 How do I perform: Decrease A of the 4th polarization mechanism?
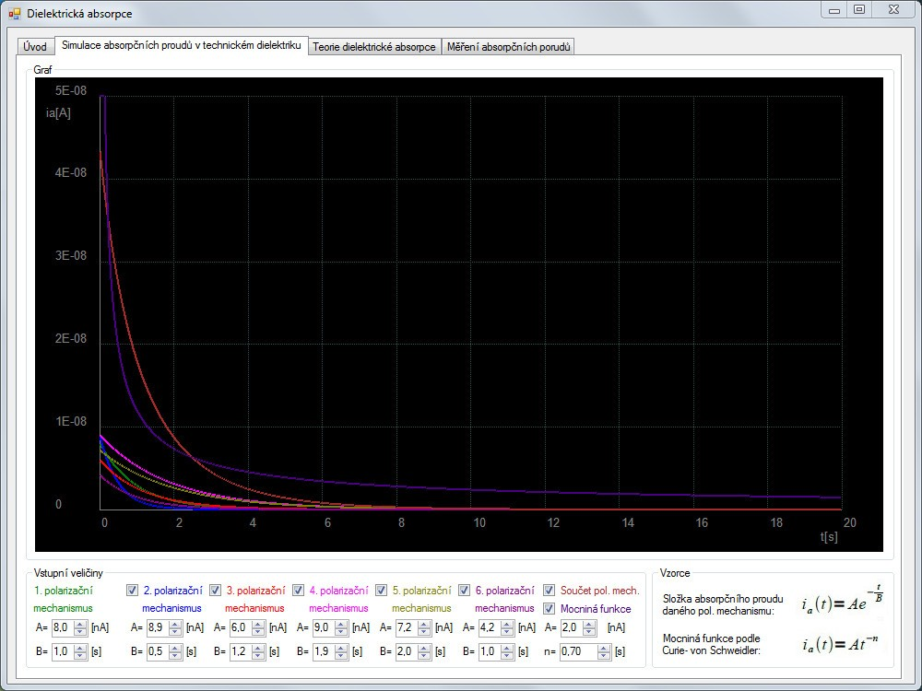coord(341,632)
